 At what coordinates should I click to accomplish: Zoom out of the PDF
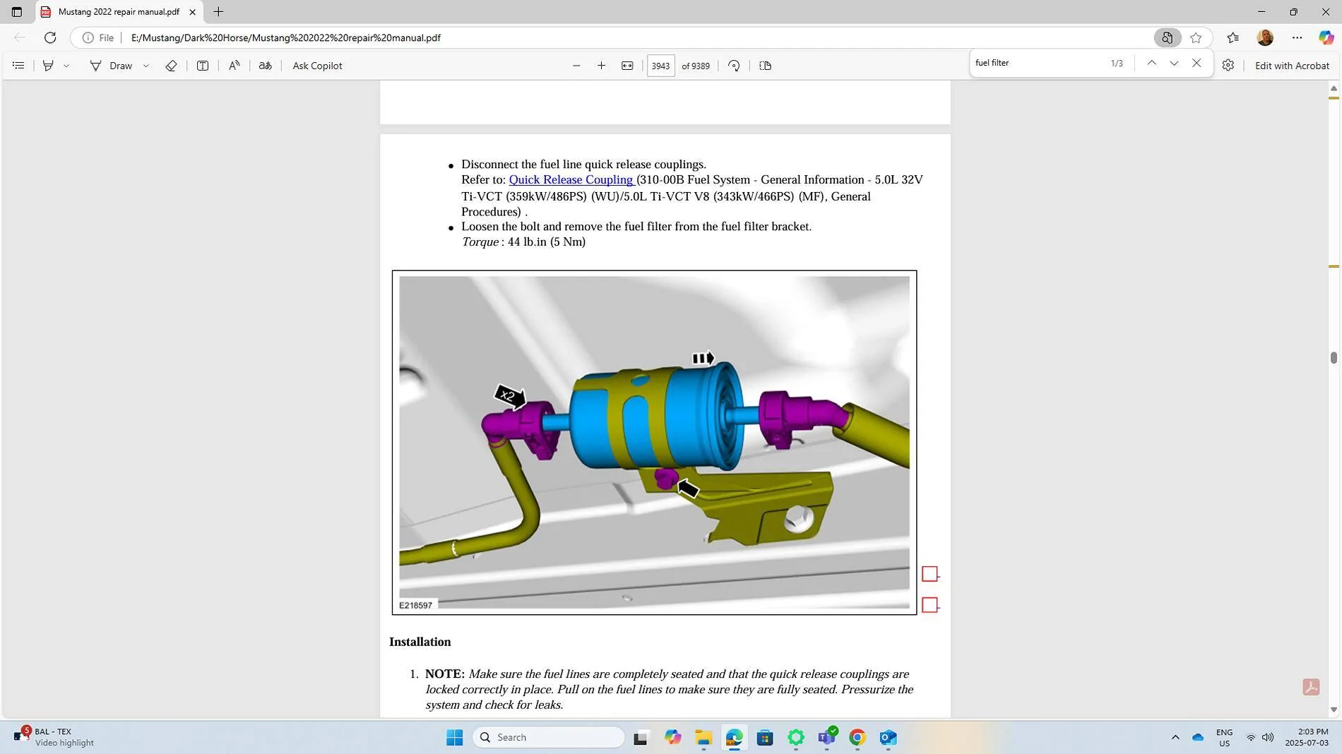click(576, 66)
